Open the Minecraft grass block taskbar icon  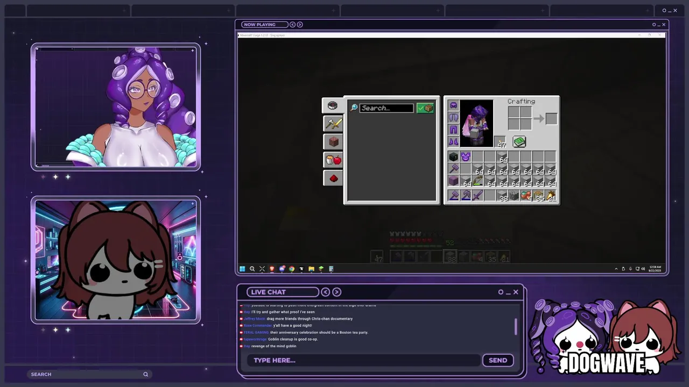point(321,269)
